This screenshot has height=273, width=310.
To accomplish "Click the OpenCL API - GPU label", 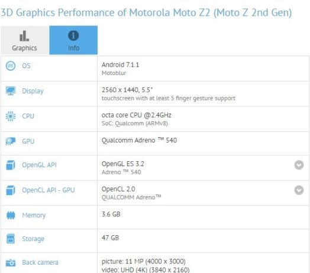I will pos(49,190).
